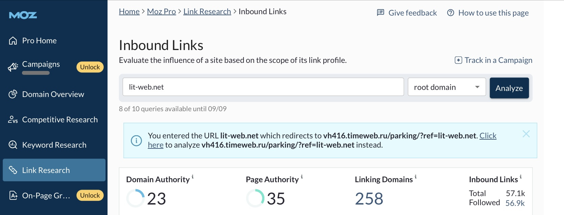The image size is (564, 215).
Task: Click Track in a Campaign
Action: click(x=494, y=60)
